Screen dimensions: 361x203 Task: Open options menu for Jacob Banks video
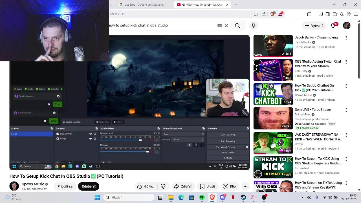coord(346,38)
